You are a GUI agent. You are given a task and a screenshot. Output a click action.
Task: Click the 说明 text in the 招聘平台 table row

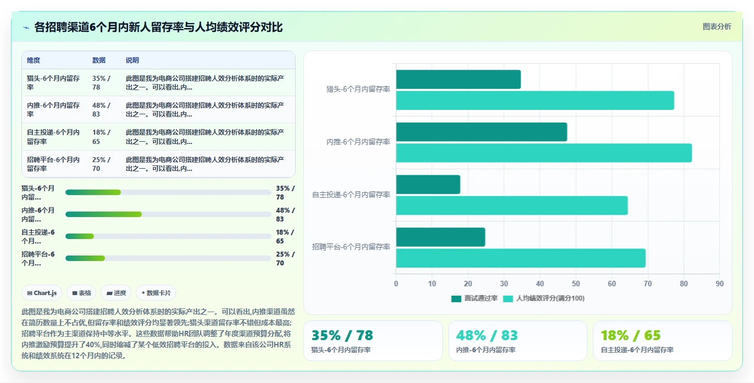tap(205, 164)
